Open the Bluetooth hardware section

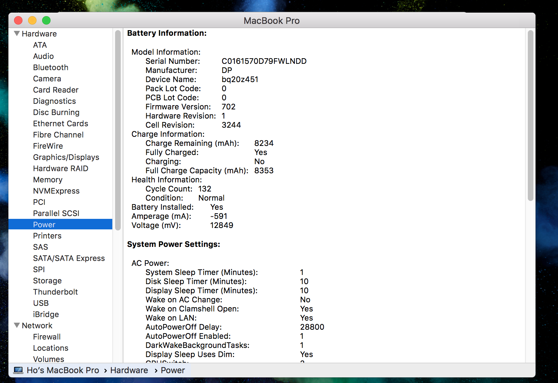coord(51,67)
